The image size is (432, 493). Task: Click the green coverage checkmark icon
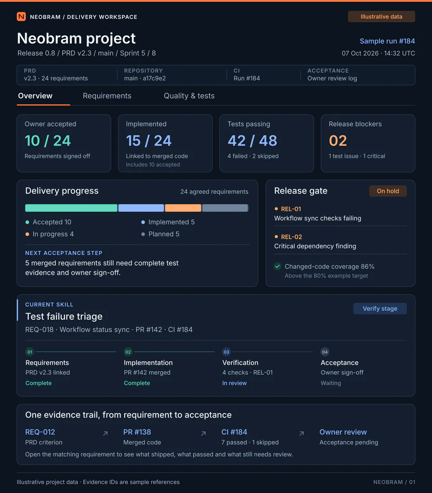pos(278,266)
